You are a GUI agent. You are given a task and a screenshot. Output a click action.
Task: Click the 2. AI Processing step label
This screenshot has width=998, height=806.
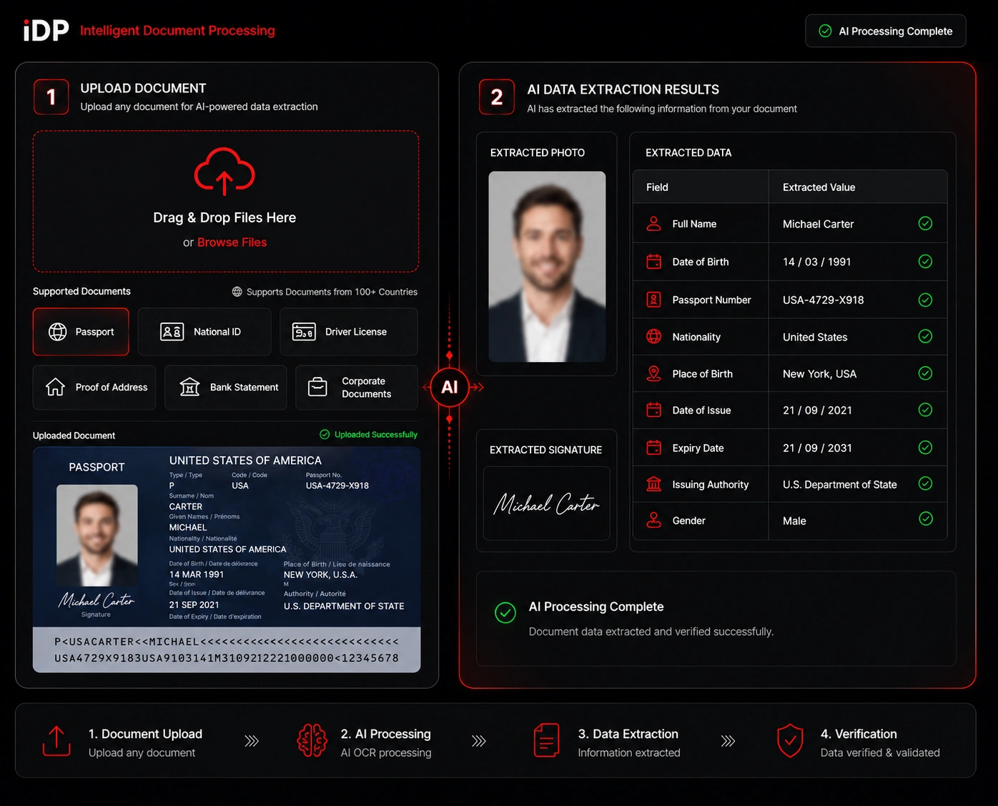(x=386, y=734)
